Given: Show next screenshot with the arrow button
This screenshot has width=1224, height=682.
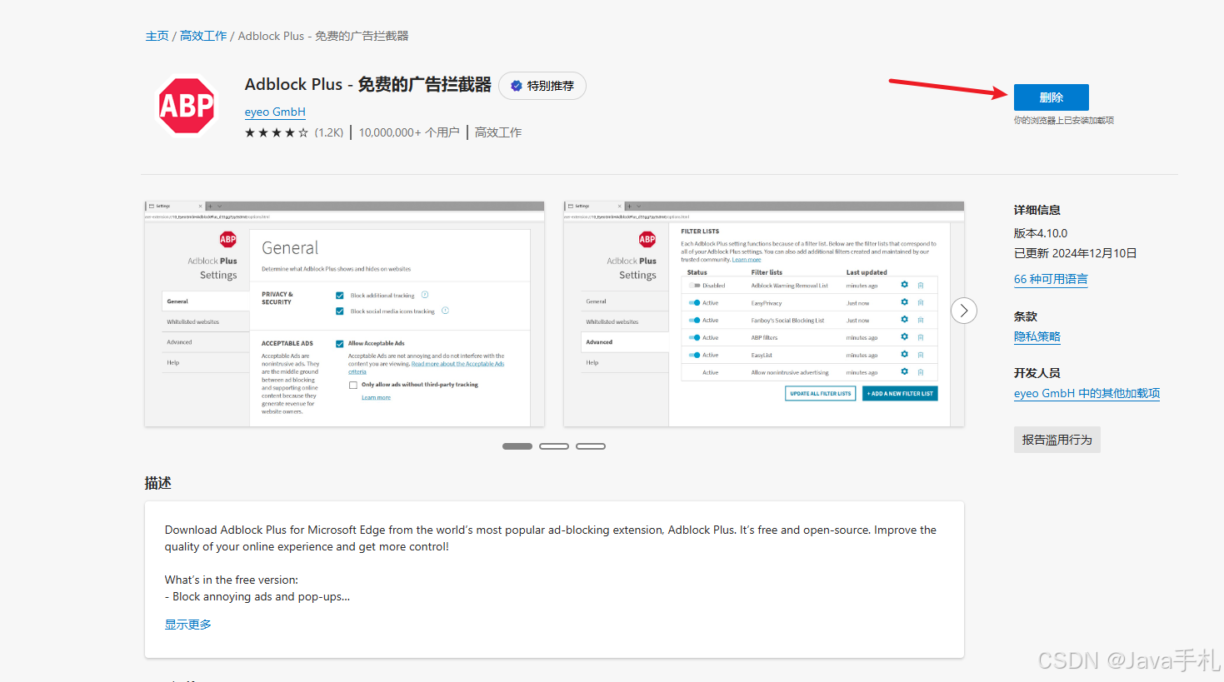Looking at the screenshot, I should click(x=964, y=311).
